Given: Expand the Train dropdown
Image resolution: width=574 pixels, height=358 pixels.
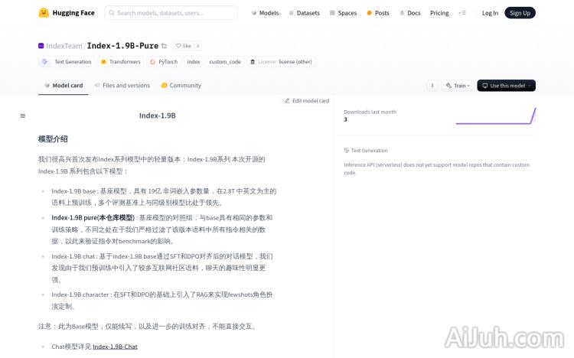Looking at the screenshot, I should [457, 86].
